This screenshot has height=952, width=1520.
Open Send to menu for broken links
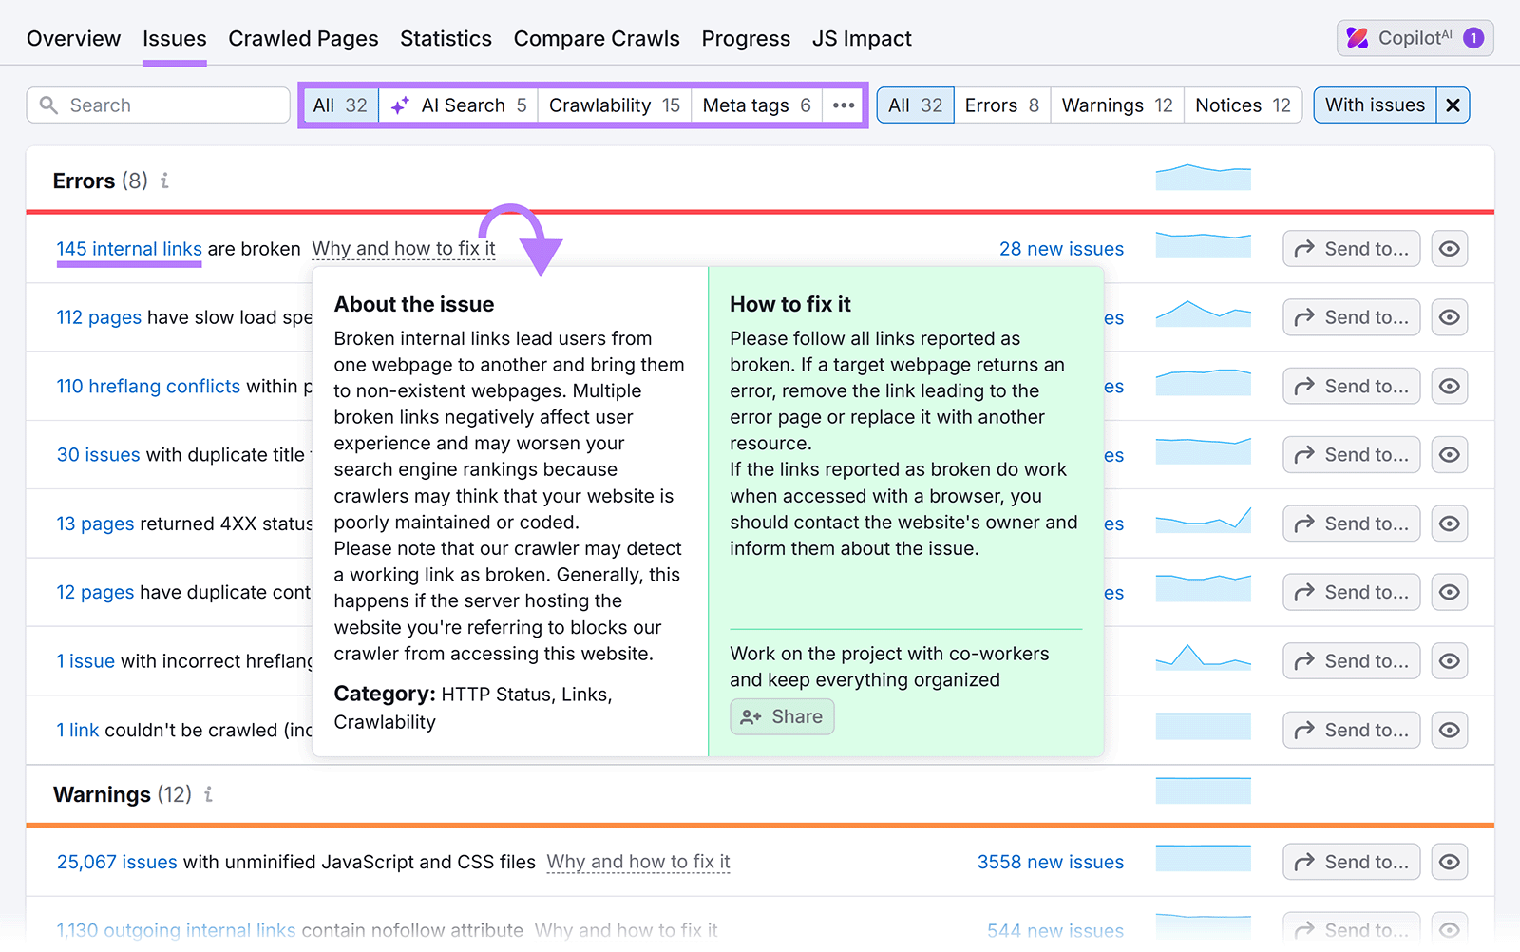point(1350,248)
